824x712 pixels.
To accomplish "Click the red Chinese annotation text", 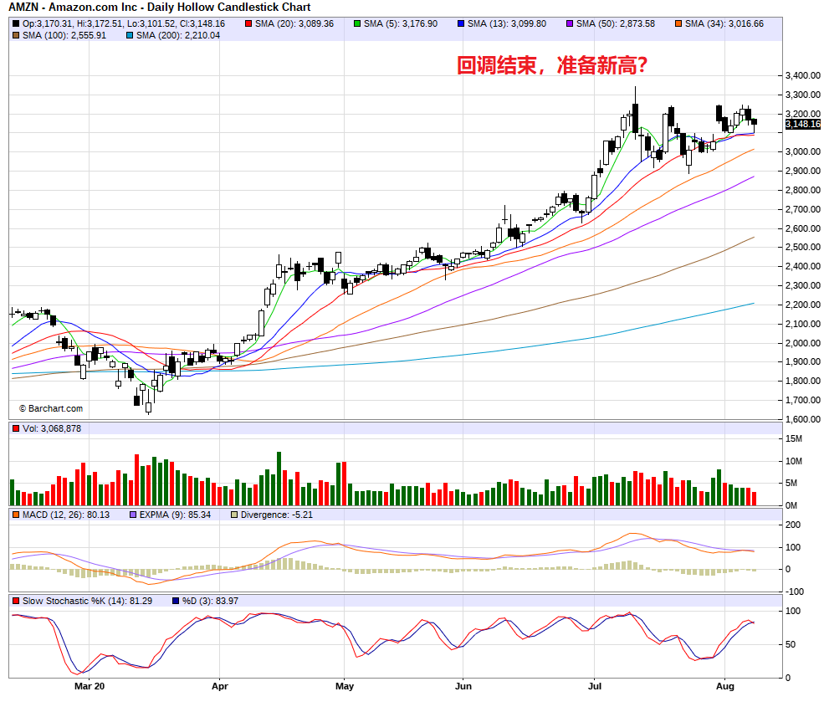I will pyautogui.click(x=552, y=66).
